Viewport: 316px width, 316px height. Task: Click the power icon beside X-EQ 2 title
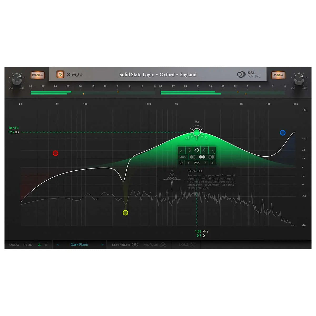[60, 75]
